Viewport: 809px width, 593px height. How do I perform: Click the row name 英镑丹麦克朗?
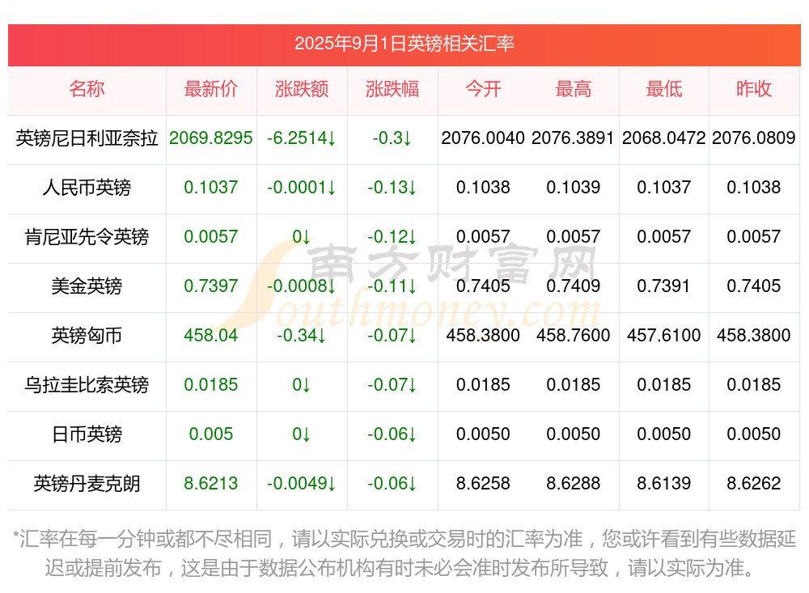tap(87, 484)
